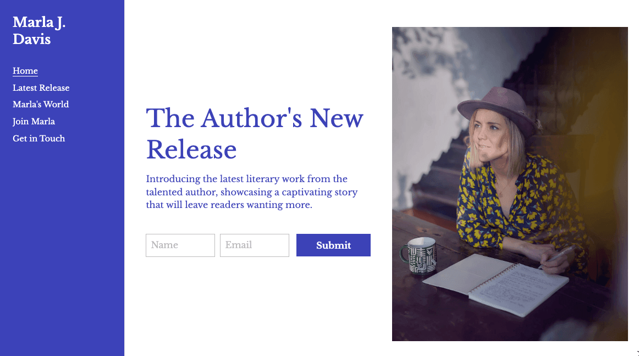639x356 pixels.
Task: Click the Marla J. Davis site title
Action: [39, 31]
